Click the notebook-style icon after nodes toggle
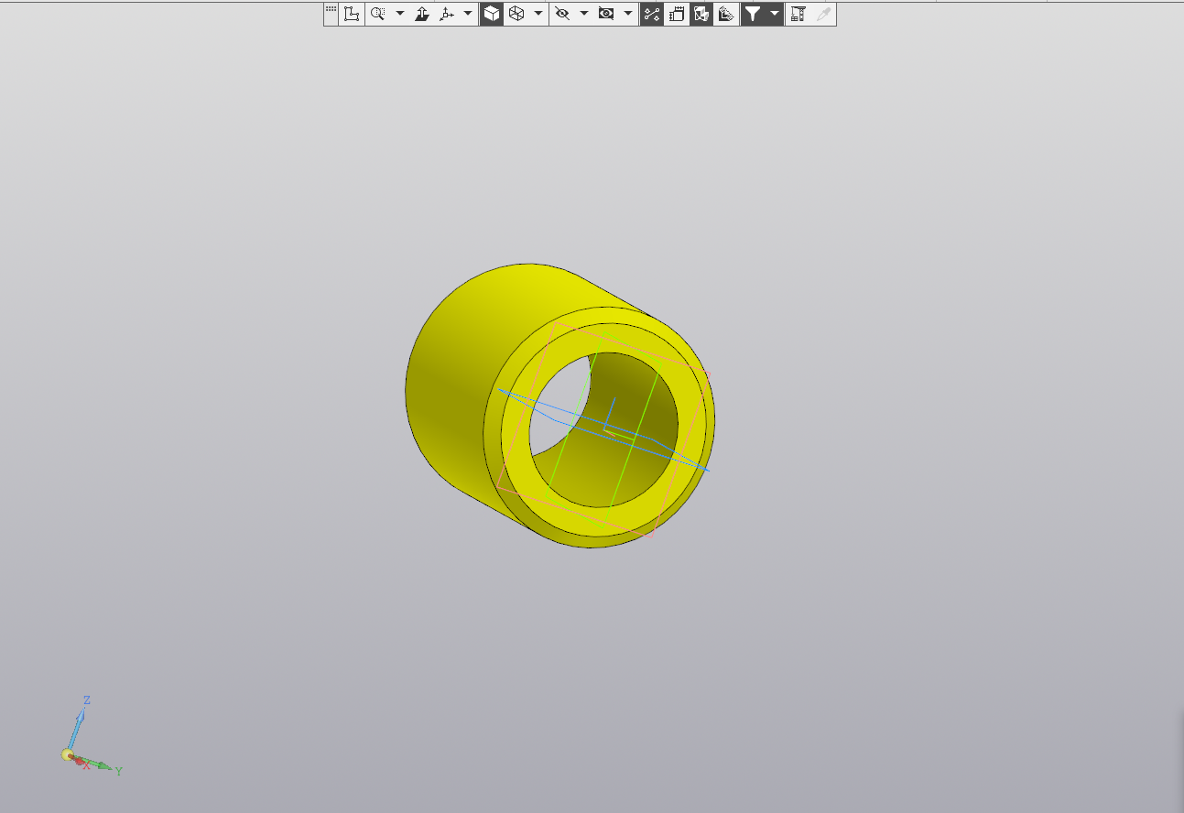Viewport: 1184px width, 813px height. tap(677, 14)
